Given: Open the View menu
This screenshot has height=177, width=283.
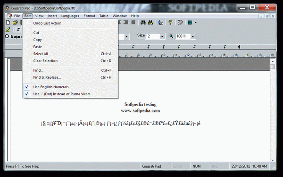Looking at the screenshot, I should click(39, 16).
